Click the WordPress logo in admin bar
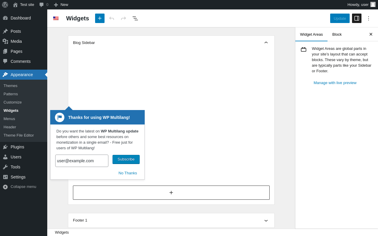The image size is (378, 236). pyautogui.click(x=5, y=5)
